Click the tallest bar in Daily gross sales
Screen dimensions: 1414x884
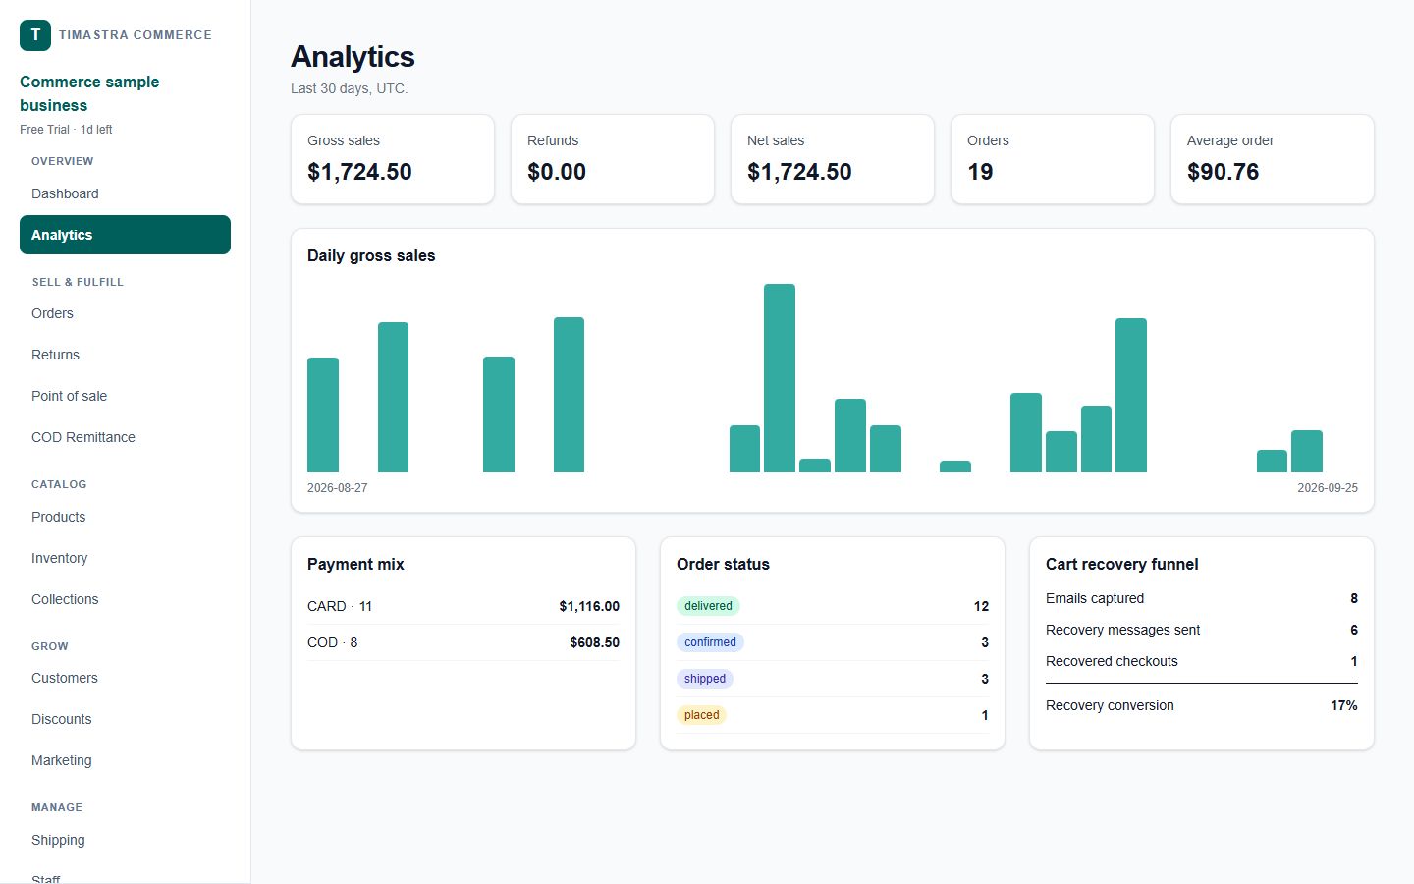(x=780, y=378)
